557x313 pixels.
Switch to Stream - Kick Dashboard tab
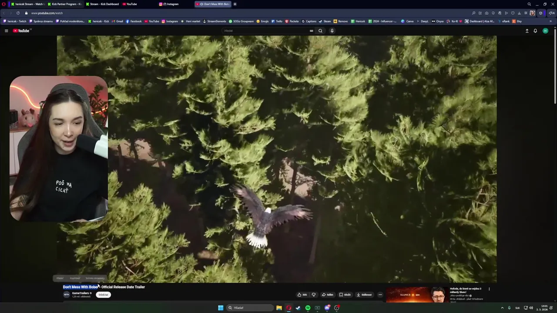tap(102, 4)
